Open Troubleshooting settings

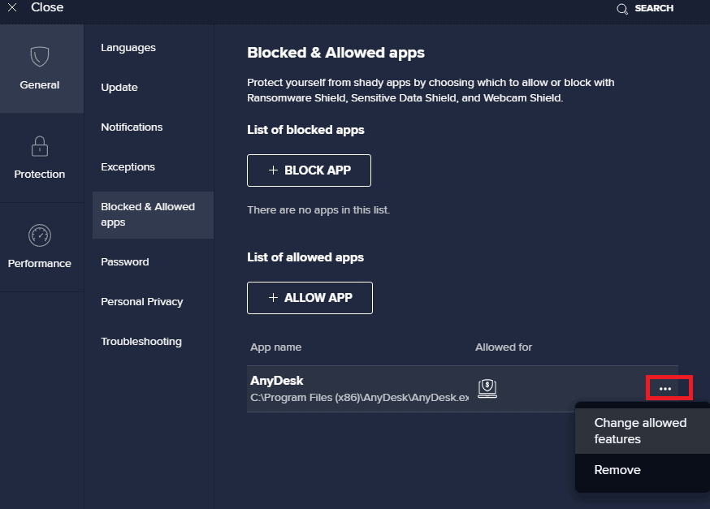141,342
